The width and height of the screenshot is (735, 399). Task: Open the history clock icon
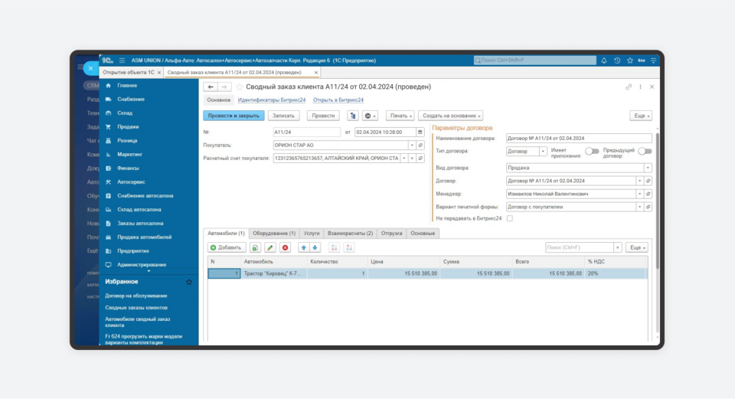click(616, 60)
